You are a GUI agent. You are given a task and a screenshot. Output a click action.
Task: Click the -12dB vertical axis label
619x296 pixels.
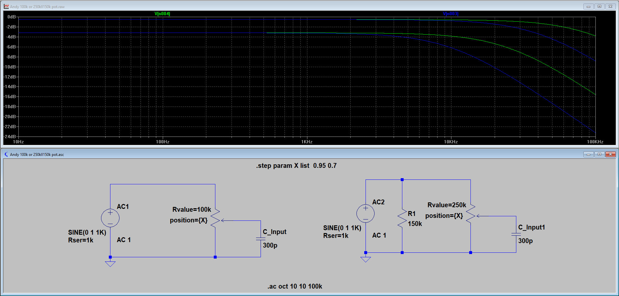pos(10,77)
